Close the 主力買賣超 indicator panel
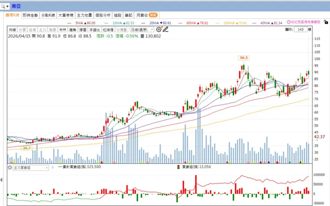The width and height of the screenshot is (330, 206). pyautogui.click(x=10, y=168)
